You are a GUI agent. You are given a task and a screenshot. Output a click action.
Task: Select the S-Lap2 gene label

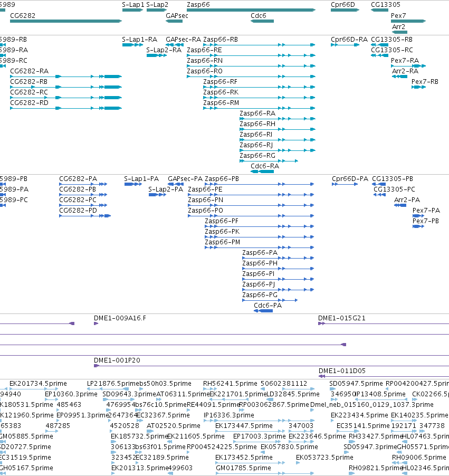pos(157,5)
